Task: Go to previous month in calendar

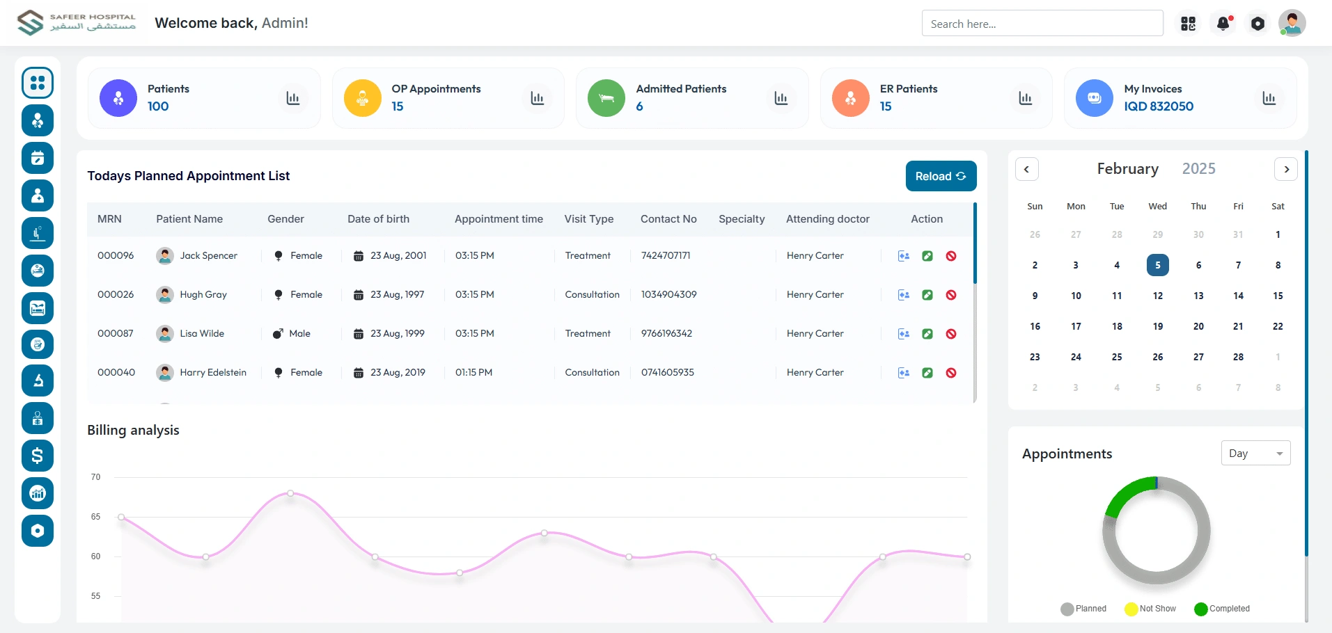Action: point(1026,169)
